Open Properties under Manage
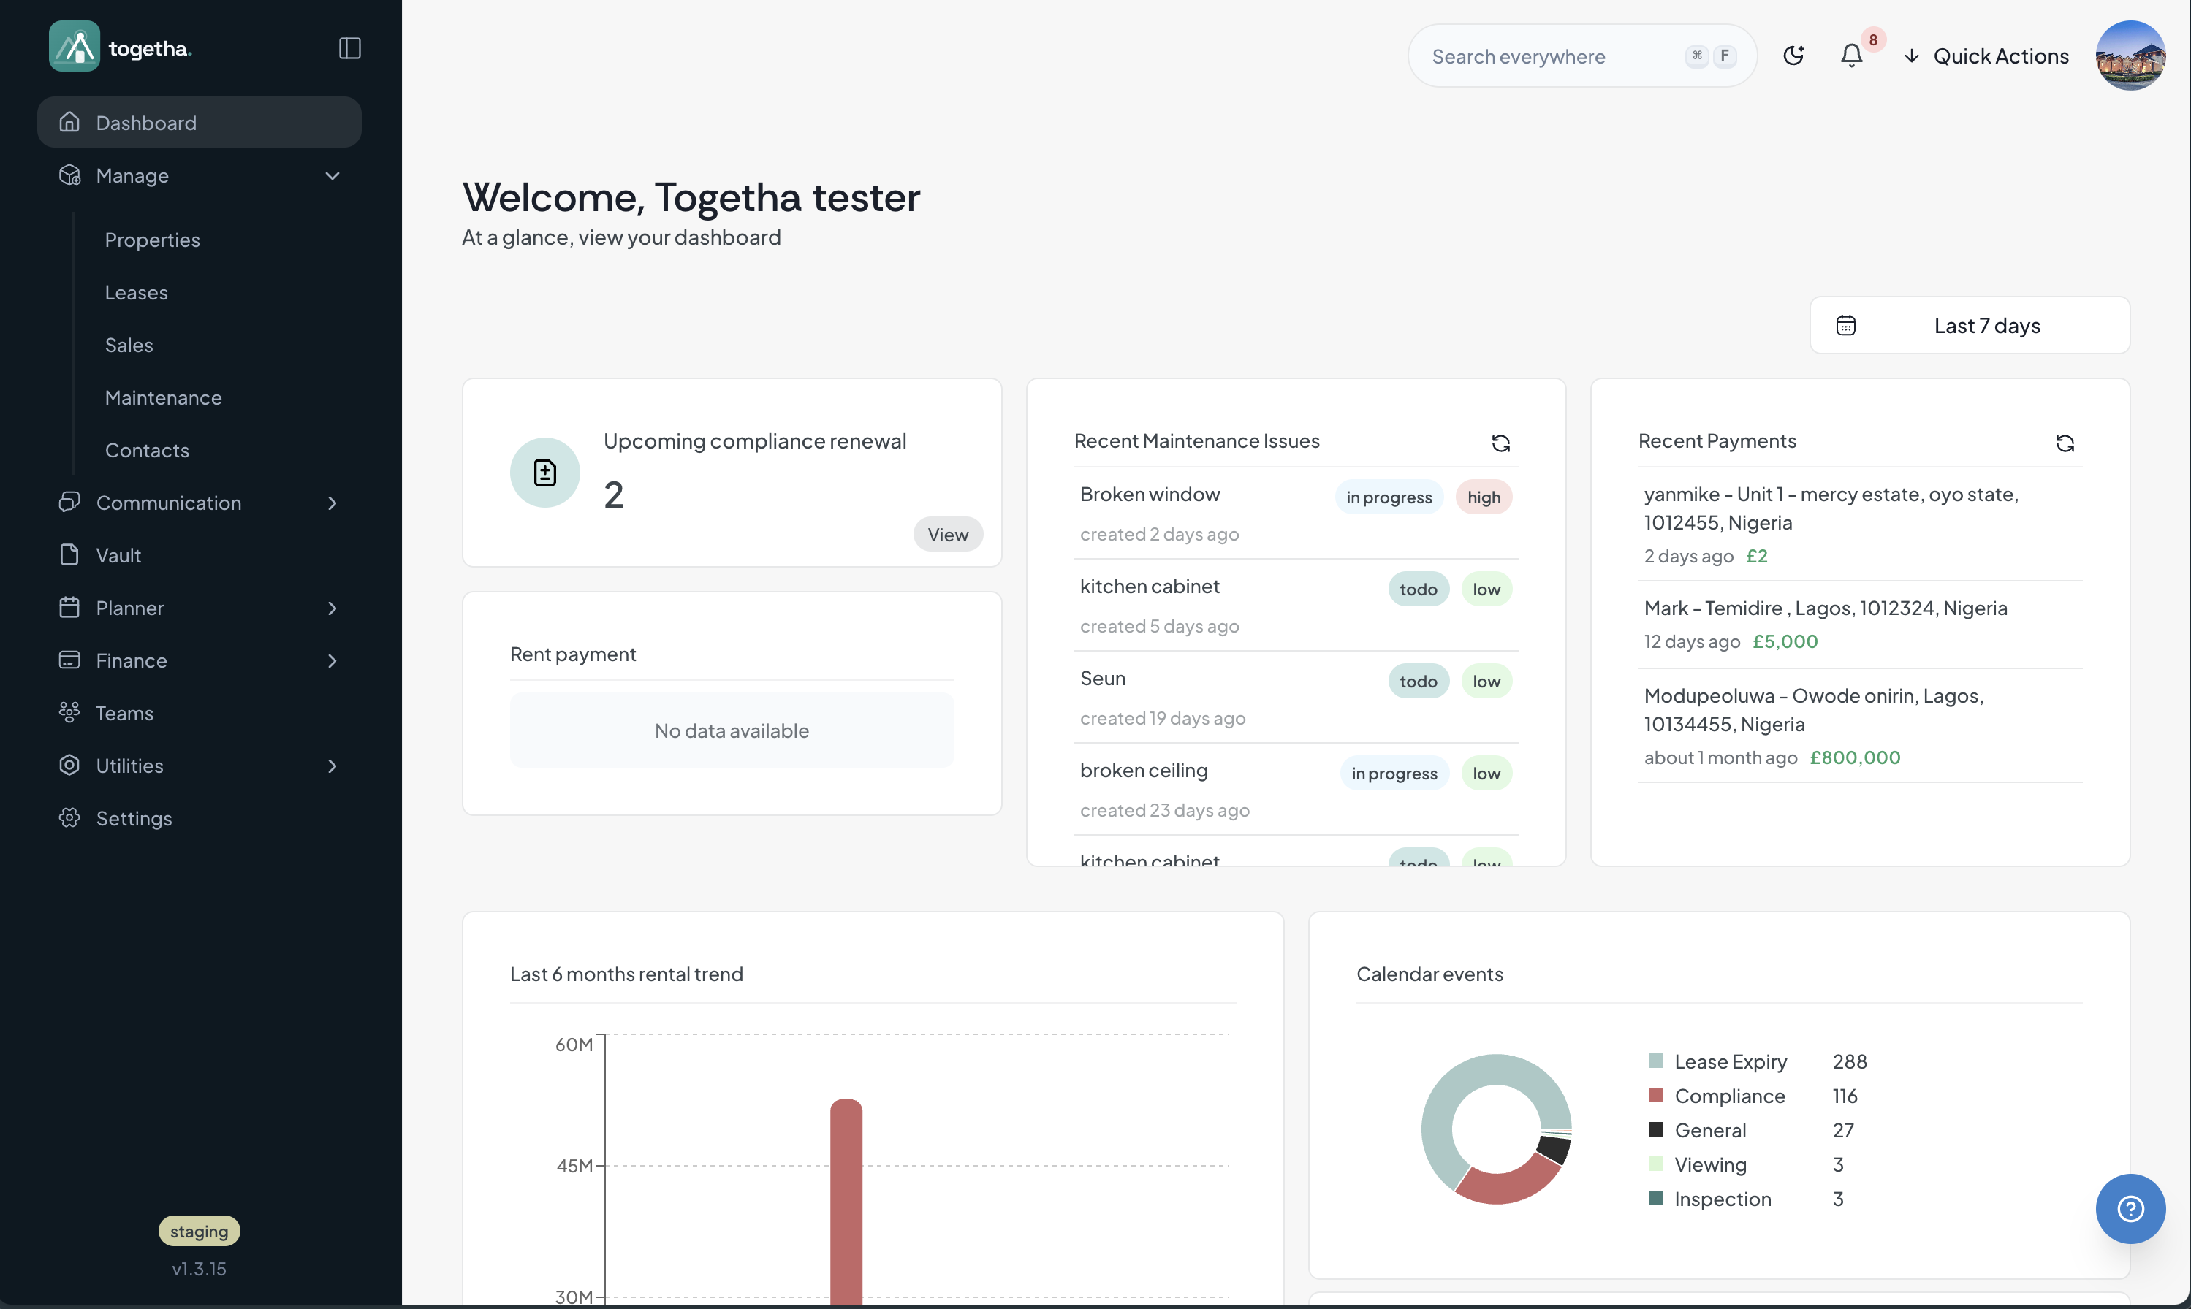The height and width of the screenshot is (1309, 2191). [152, 240]
